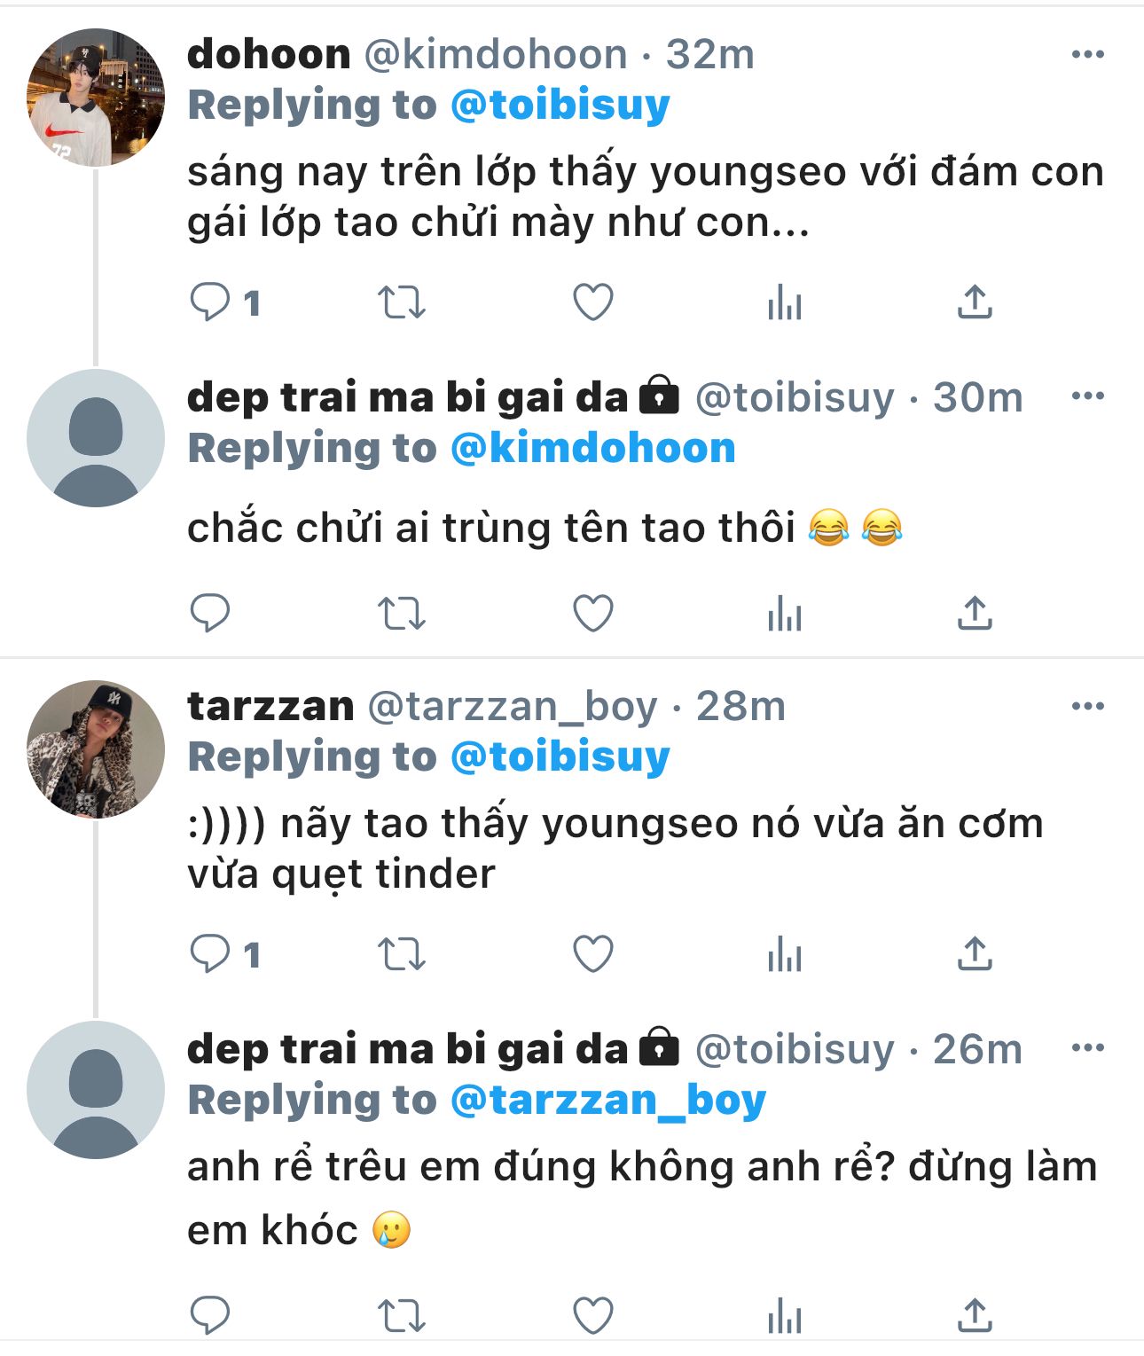The image size is (1144, 1356).
Task: Open the @toibisuy mention in dohoon's reply
Action: [560, 106]
